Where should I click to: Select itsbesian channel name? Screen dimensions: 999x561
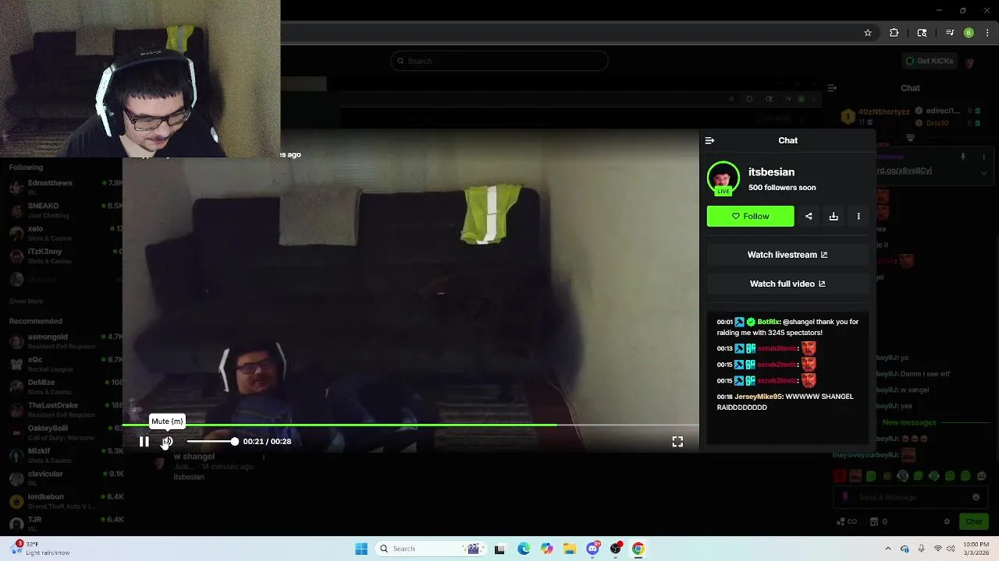(x=771, y=172)
